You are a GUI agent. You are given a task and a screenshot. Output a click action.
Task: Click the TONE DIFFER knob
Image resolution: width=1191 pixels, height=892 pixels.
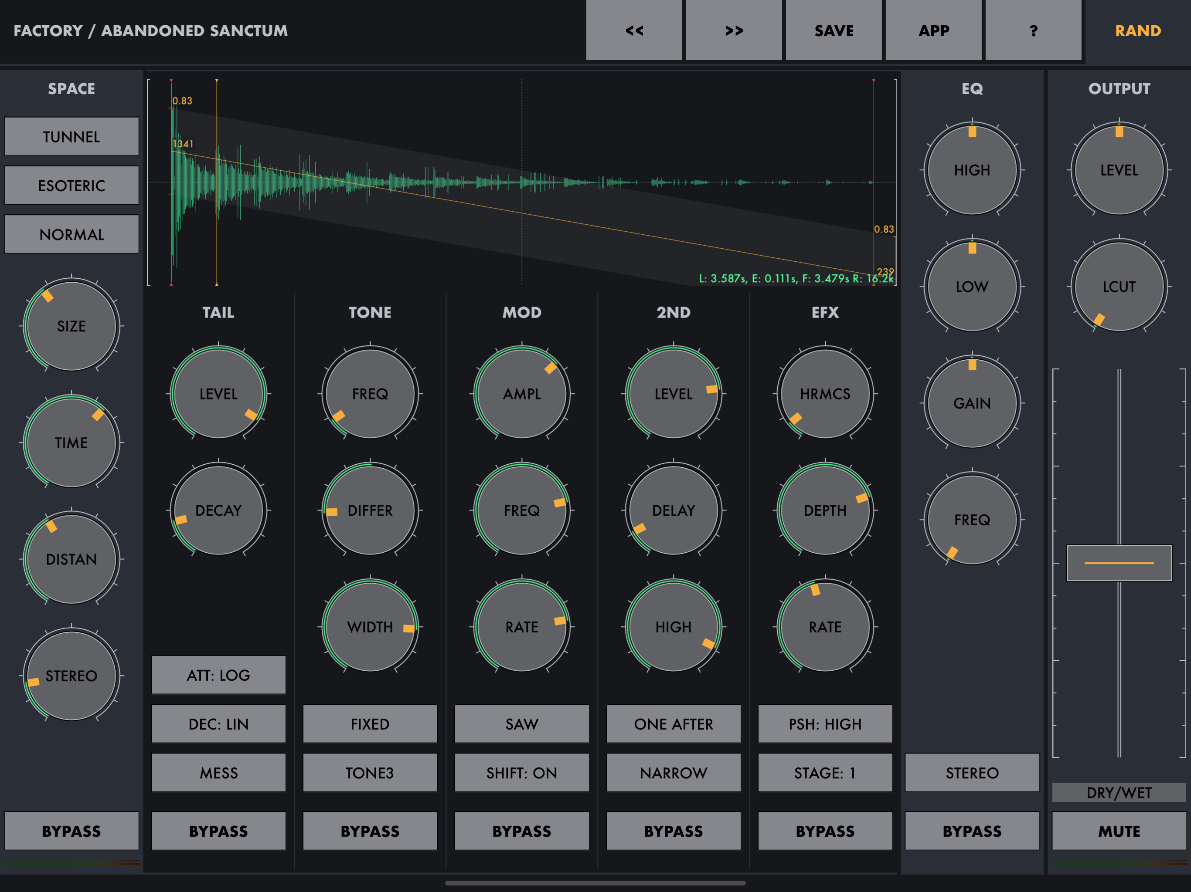pos(370,510)
